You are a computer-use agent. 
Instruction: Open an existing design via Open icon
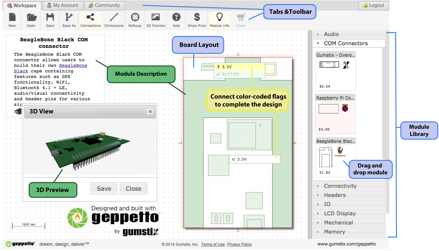tap(31, 20)
